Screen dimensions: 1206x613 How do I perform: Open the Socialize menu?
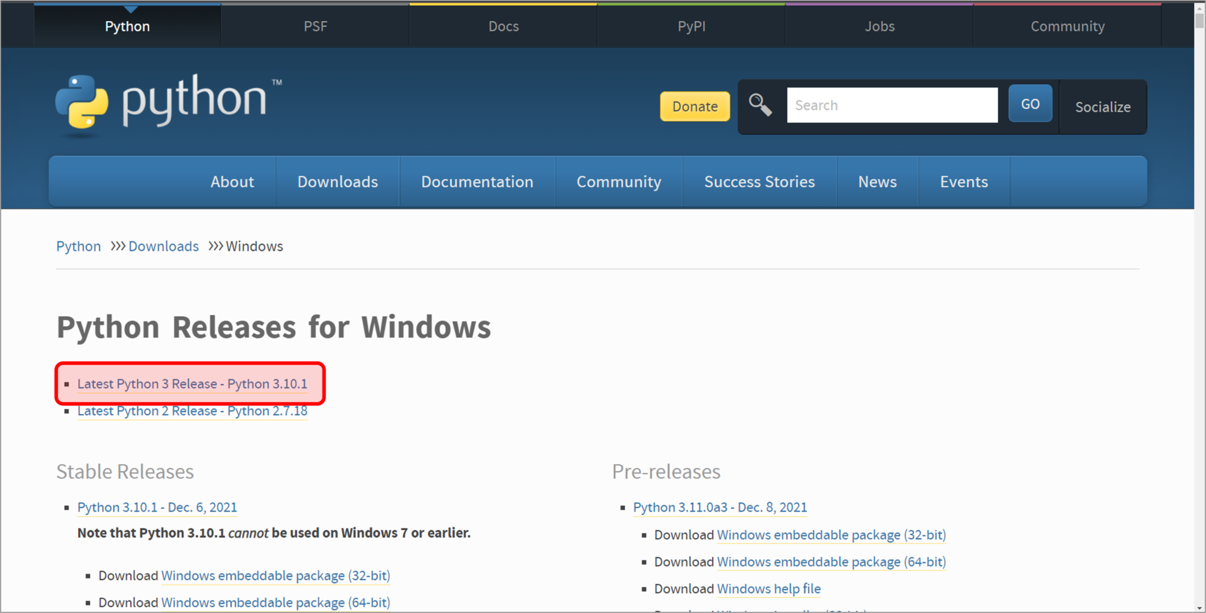pos(1102,107)
